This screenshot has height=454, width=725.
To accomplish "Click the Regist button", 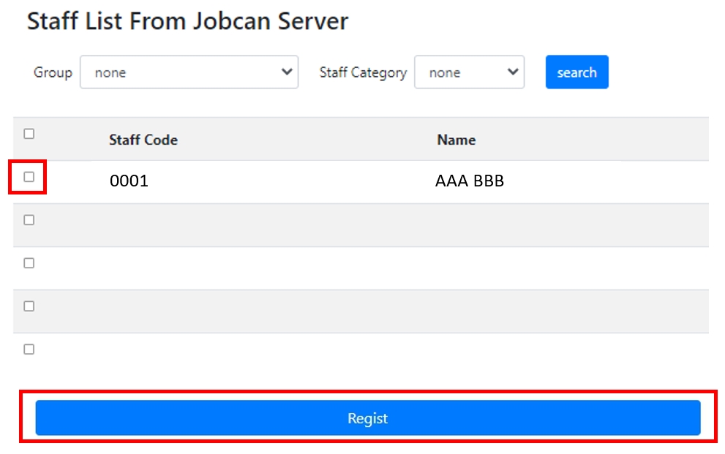I will click(368, 418).
